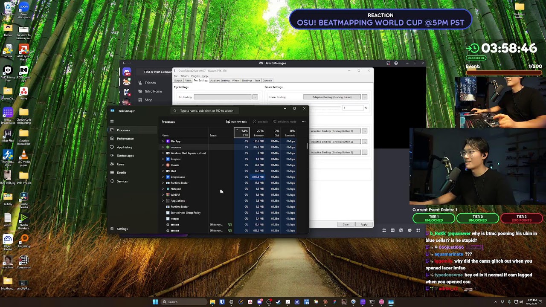The image size is (546, 307).
Task: Open File Explorer from taskbar
Action: tap(212, 302)
